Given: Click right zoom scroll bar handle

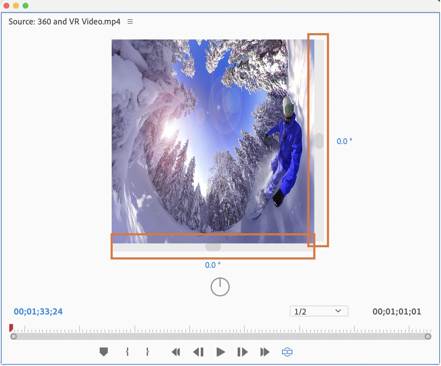Looking at the screenshot, I should [x=428, y=336].
